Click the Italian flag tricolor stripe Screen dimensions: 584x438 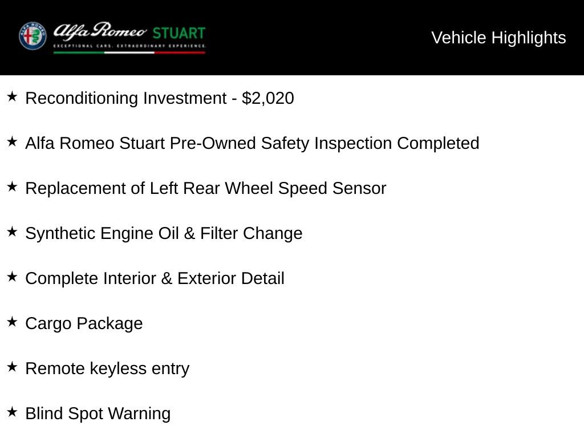(x=129, y=52)
